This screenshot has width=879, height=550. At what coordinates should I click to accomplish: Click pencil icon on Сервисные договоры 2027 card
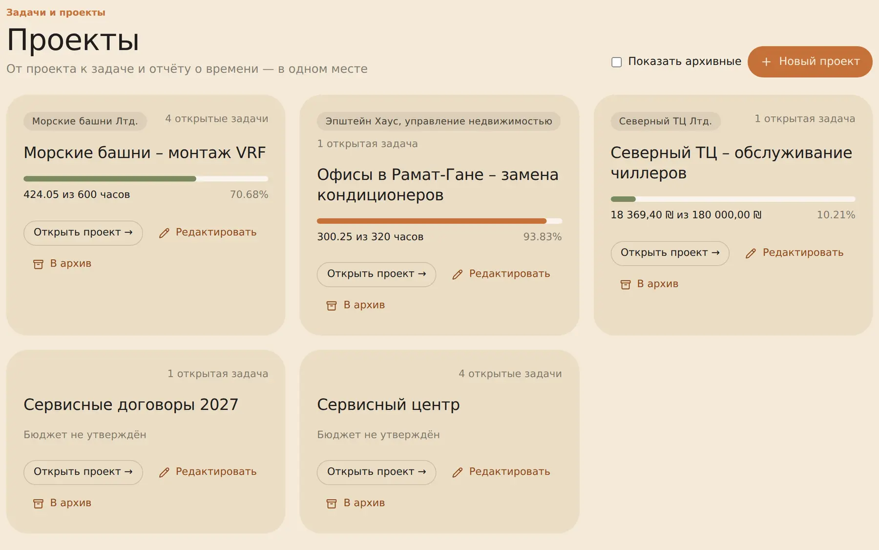pyautogui.click(x=164, y=472)
